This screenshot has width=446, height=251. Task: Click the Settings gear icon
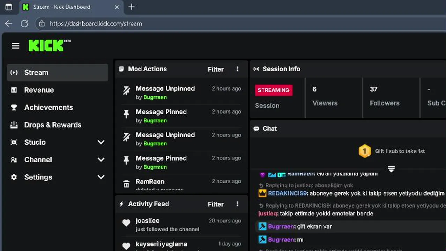pyautogui.click(x=14, y=177)
